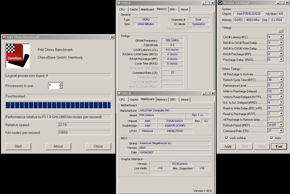Open the Refresh Period (tREF) dropdown

tap(281, 125)
